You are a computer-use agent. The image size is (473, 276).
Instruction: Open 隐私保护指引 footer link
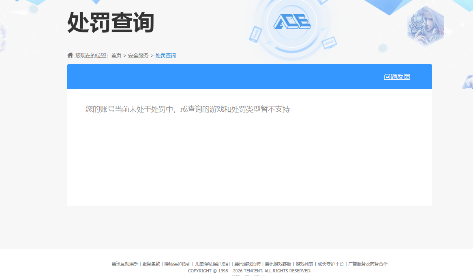click(178, 264)
